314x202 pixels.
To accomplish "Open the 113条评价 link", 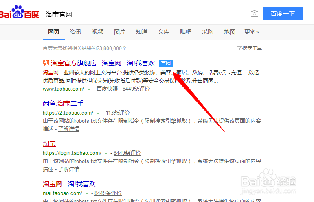I will coord(118,113).
